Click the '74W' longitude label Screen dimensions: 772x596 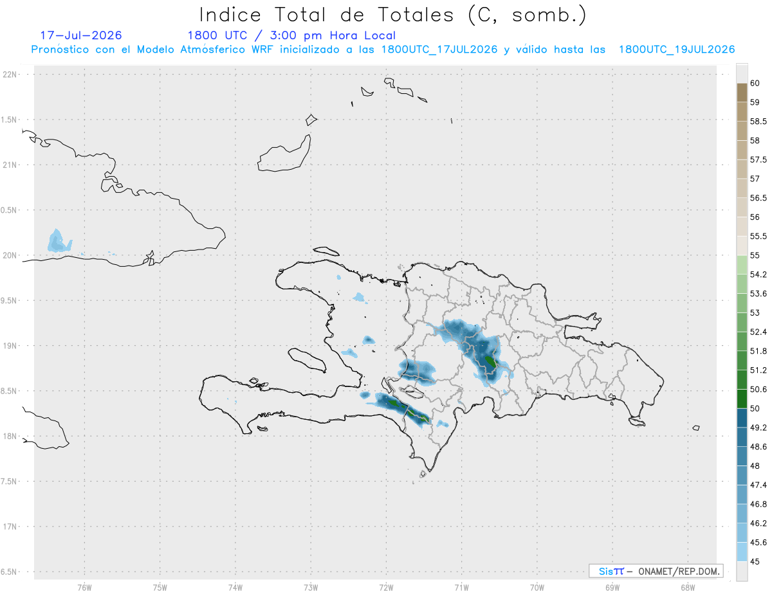click(x=235, y=586)
